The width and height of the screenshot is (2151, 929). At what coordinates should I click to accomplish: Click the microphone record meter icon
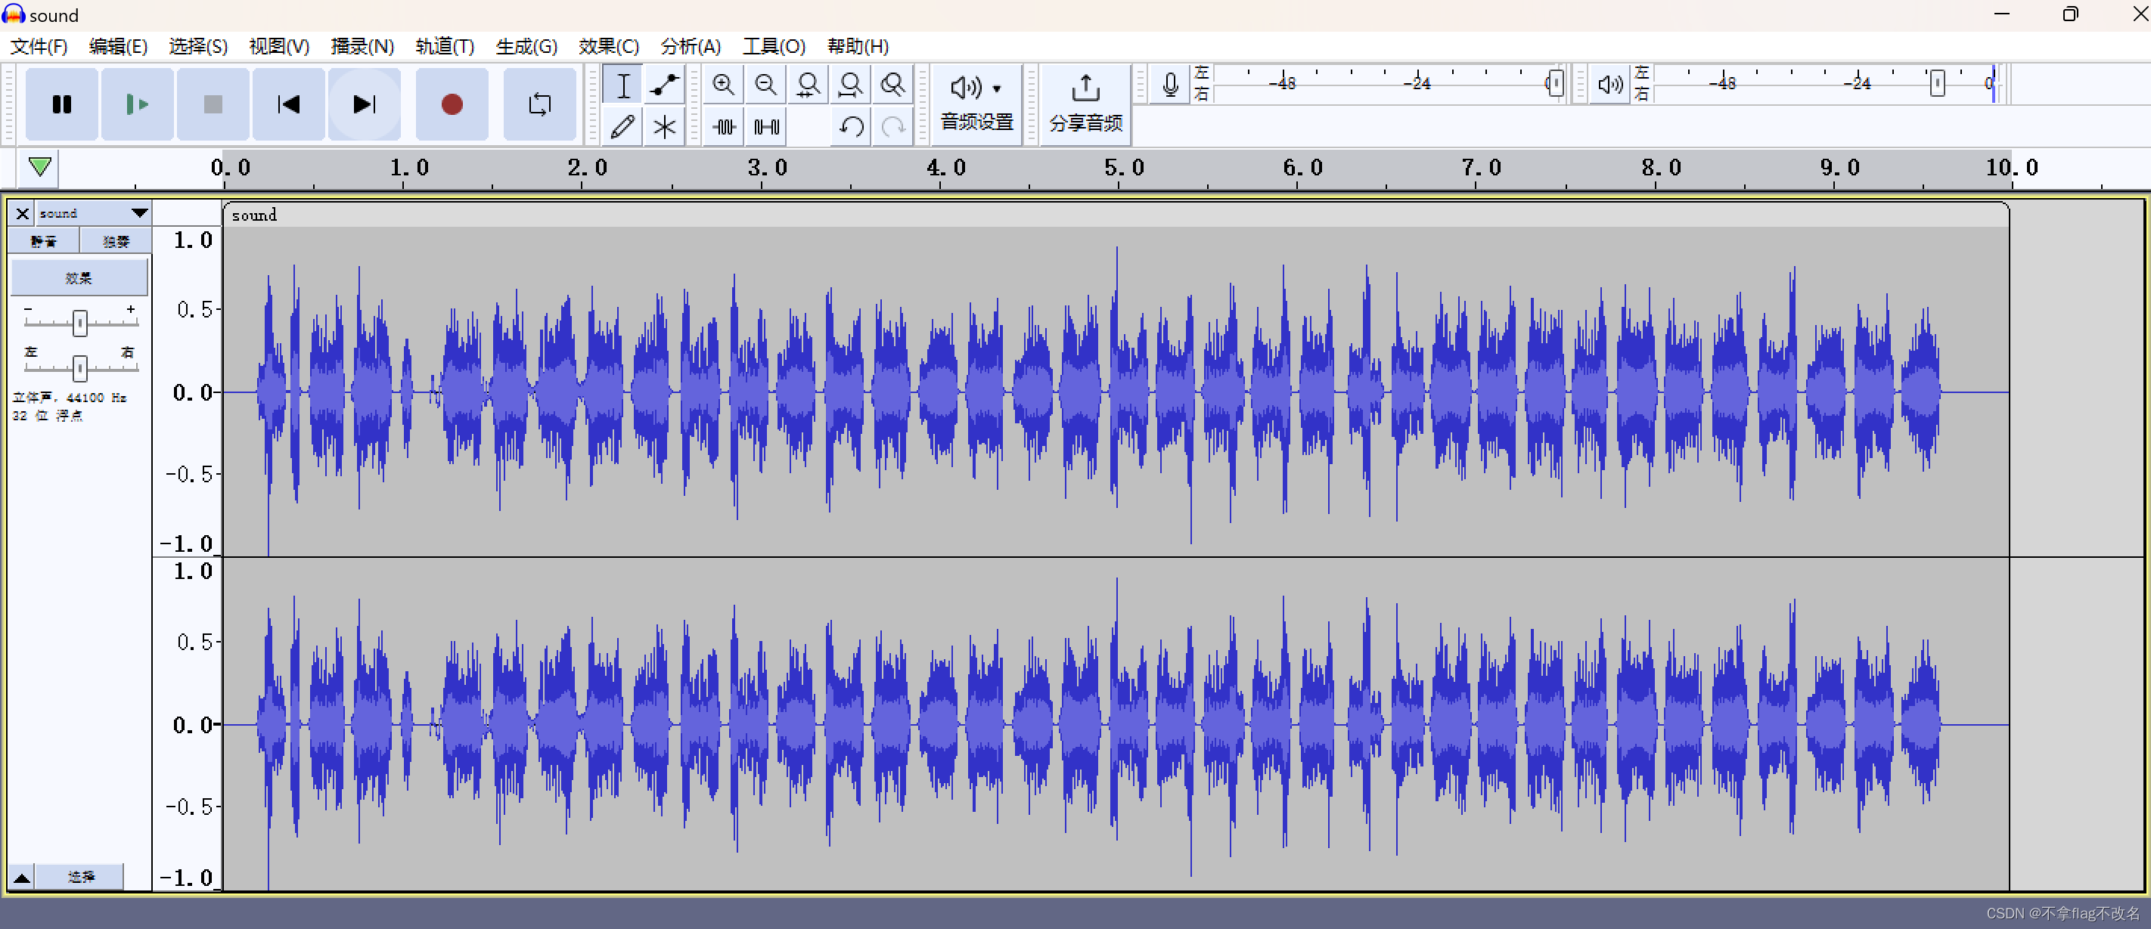1171,85
